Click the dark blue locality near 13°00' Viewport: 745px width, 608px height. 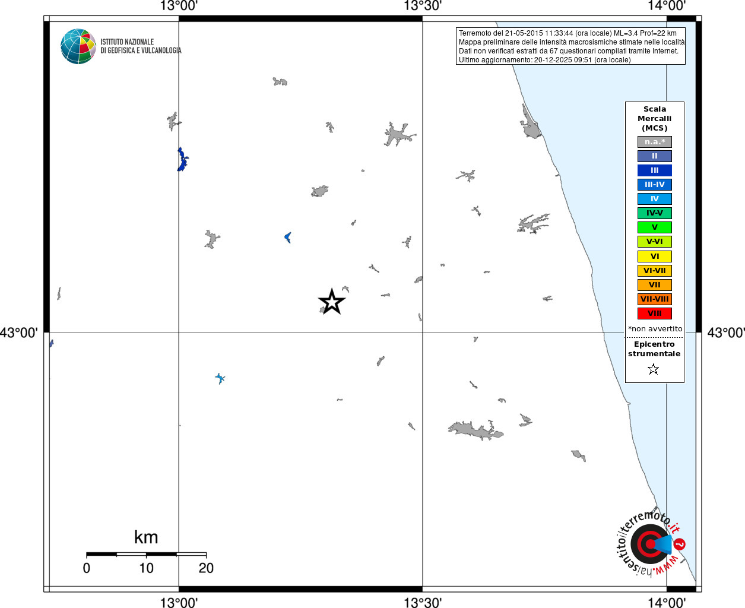point(182,160)
